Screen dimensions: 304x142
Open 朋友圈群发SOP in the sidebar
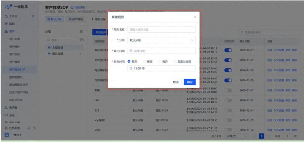(19, 85)
